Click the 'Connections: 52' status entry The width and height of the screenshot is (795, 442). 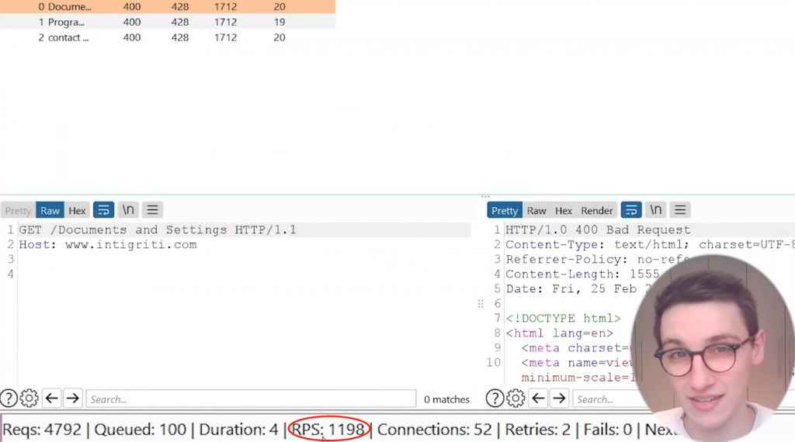pos(435,430)
